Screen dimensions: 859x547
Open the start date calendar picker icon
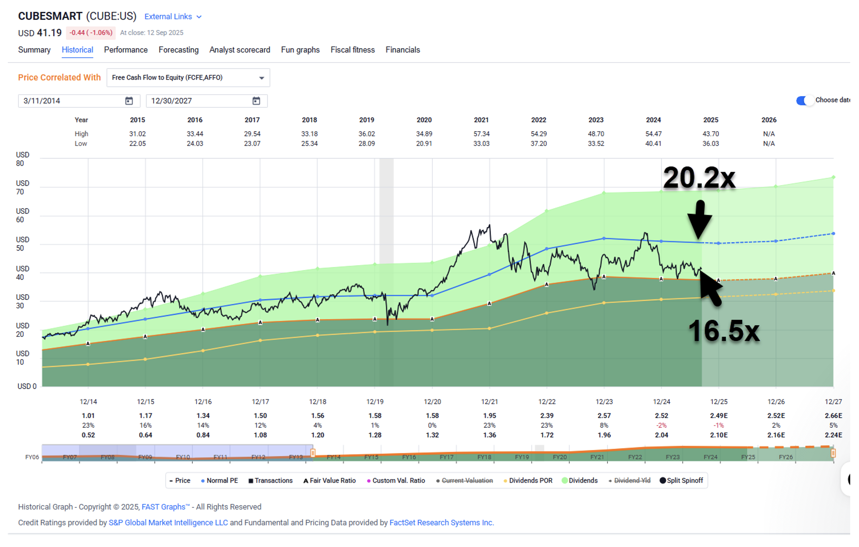(x=129, y=101)
